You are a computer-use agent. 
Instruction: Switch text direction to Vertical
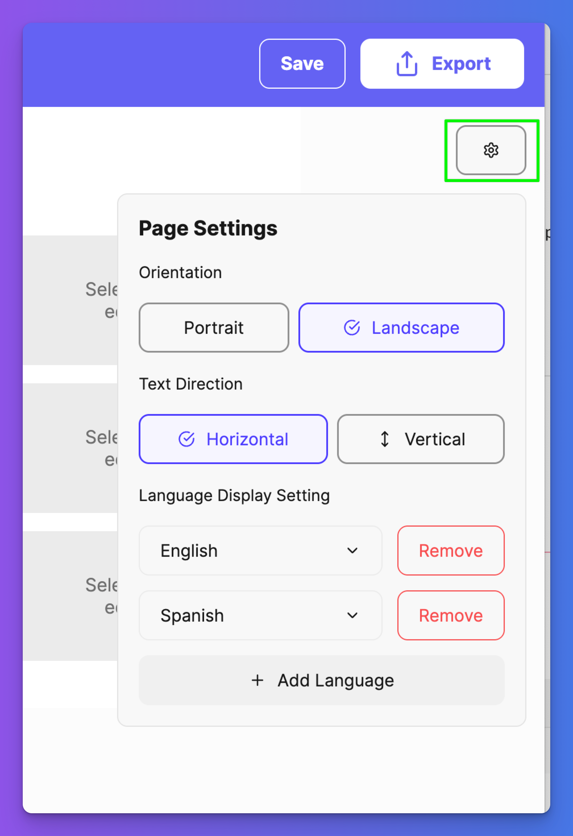(421, 439)
